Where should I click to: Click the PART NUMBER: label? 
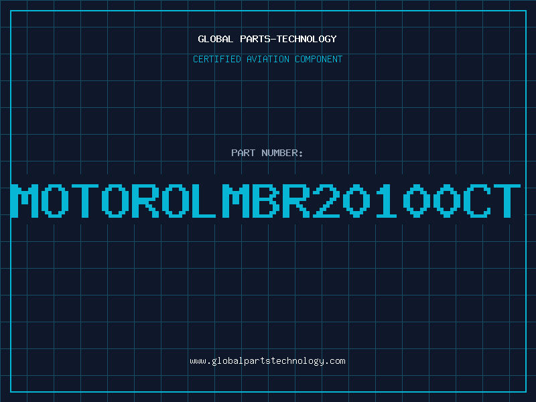coord(267,153)
